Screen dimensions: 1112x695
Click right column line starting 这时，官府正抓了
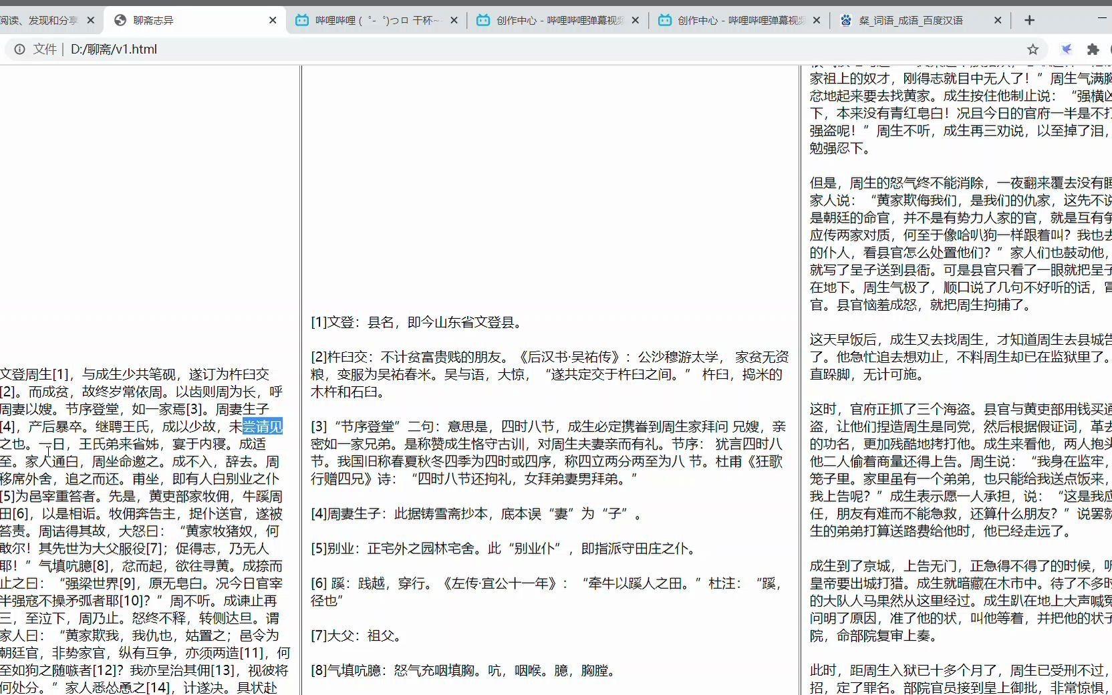coord(960,409)
